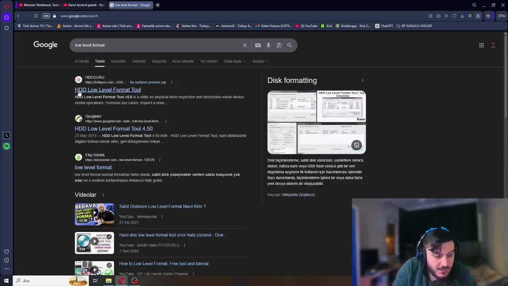Open the Kick bookmark
The image size is (508, 286).
tap(326, 26)
